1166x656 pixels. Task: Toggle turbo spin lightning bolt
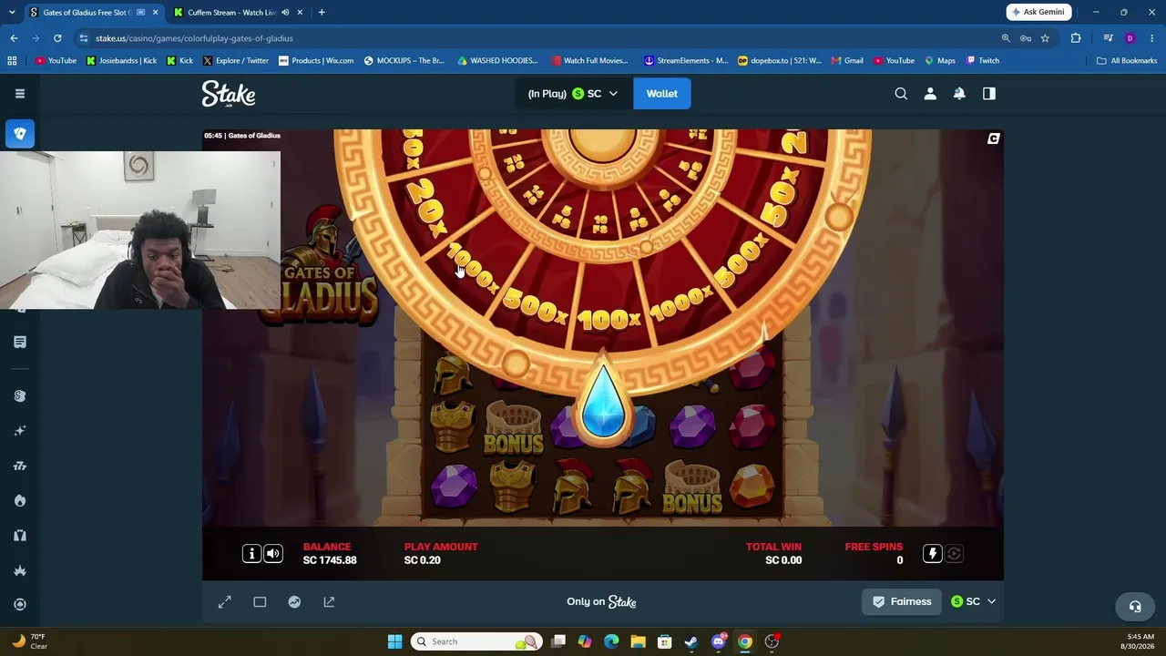pyautogui.click(x=932, y=553)
